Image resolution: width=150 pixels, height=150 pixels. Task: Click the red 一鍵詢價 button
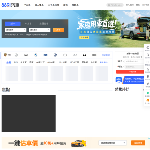click(x=130, y=72)
